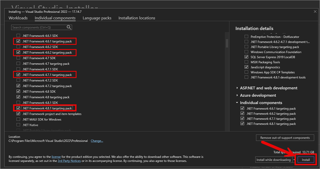Toggle .NET Framework 4.6.2 targeting pack in components list

coord(18,52)
